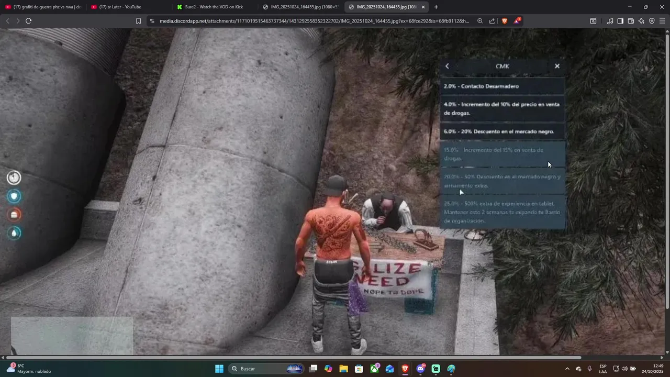
Task: Open Brave browser taskbar icon
Action: [x=405, y=369]
